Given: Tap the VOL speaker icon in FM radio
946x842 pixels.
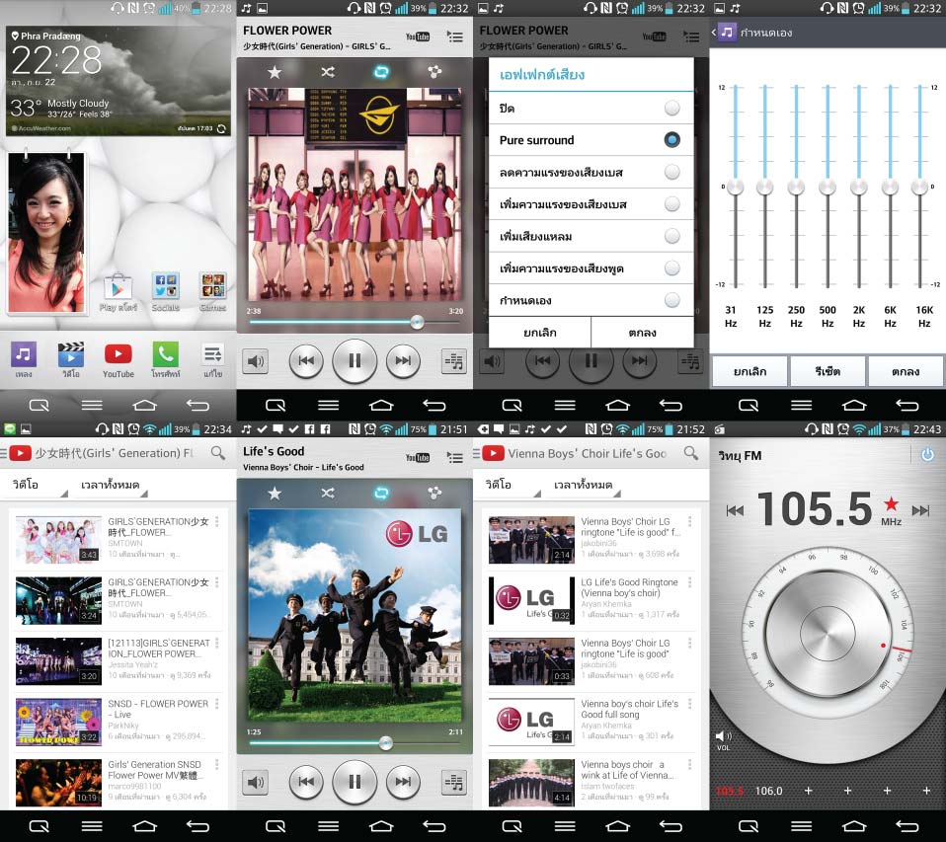Looking at the screenshot, I should pyautogui.click(x=724, y=737).
